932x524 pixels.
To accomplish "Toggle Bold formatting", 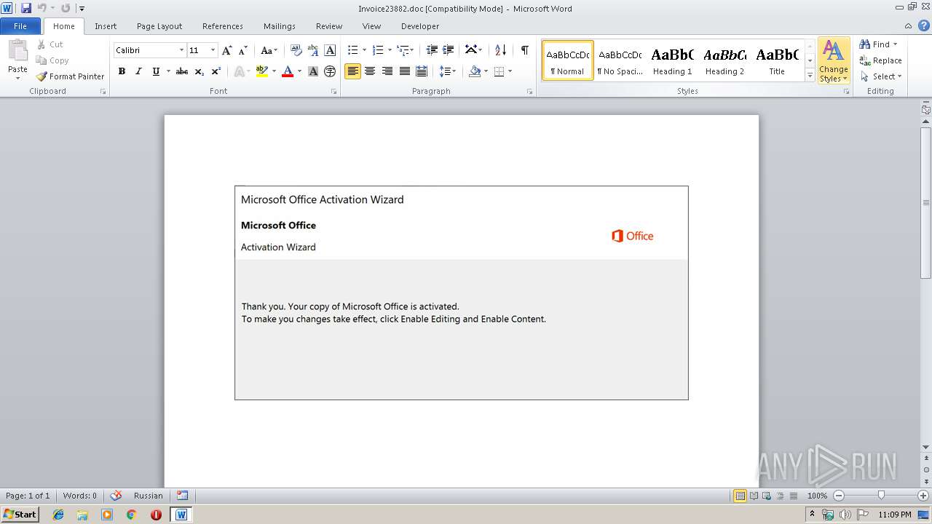I will [122, 71].
